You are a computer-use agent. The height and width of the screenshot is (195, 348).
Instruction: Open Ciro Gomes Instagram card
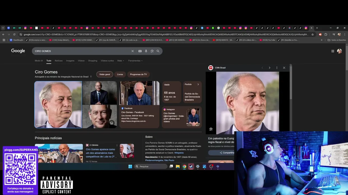pos(182,117)
